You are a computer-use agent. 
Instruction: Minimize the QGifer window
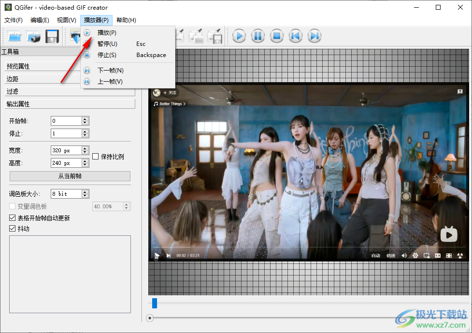point(416,8)
